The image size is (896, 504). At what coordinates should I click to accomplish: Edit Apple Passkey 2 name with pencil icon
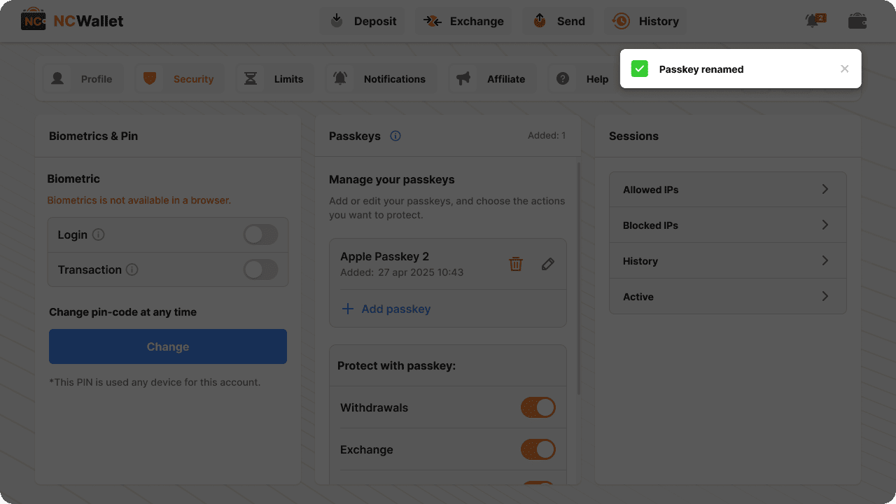coord(548,264)
